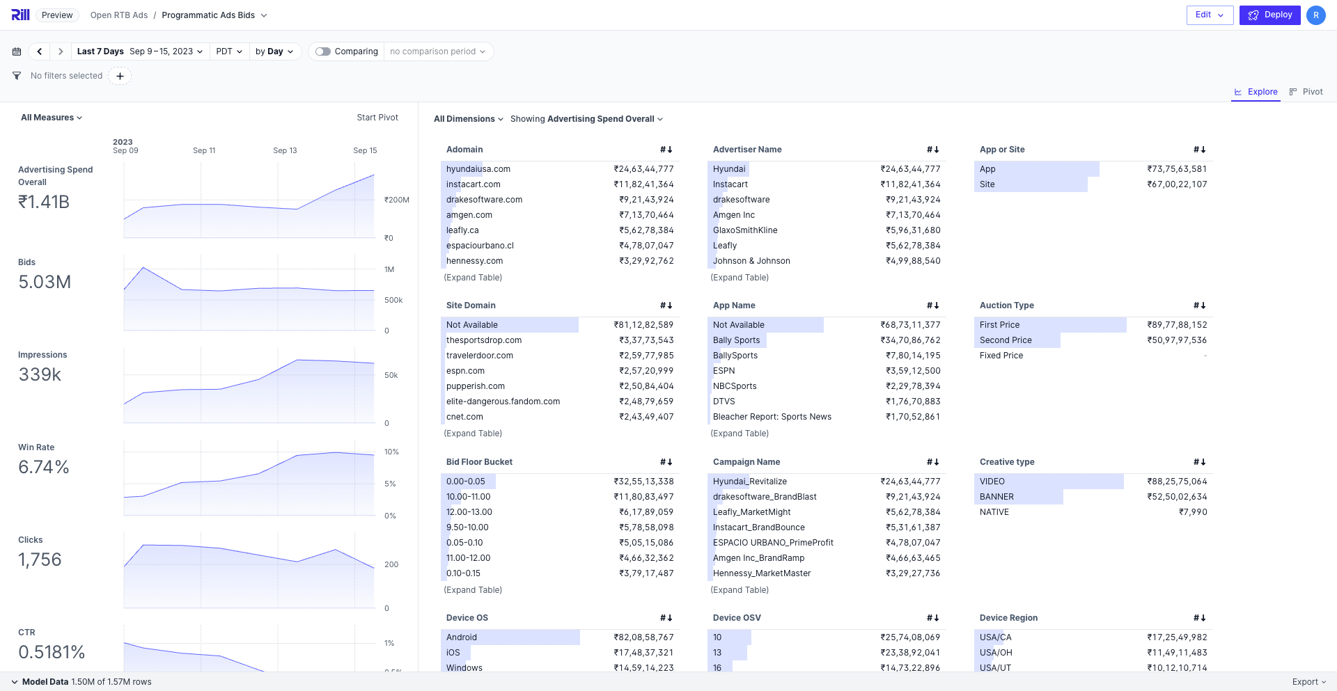
Task: Click the filter funnel icon
Action: [x=17, y=76]
